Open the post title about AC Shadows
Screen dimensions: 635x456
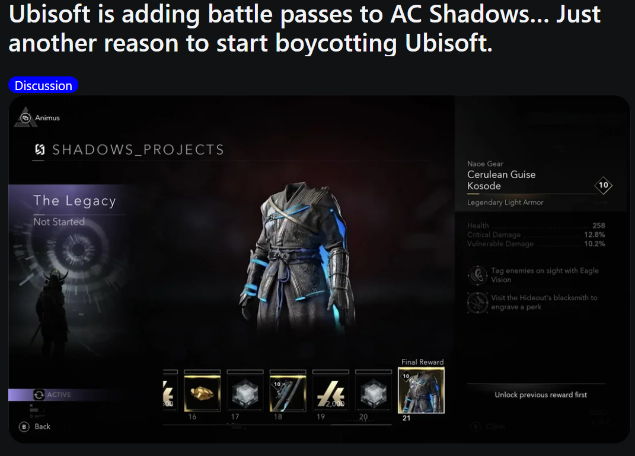[304, 28]
